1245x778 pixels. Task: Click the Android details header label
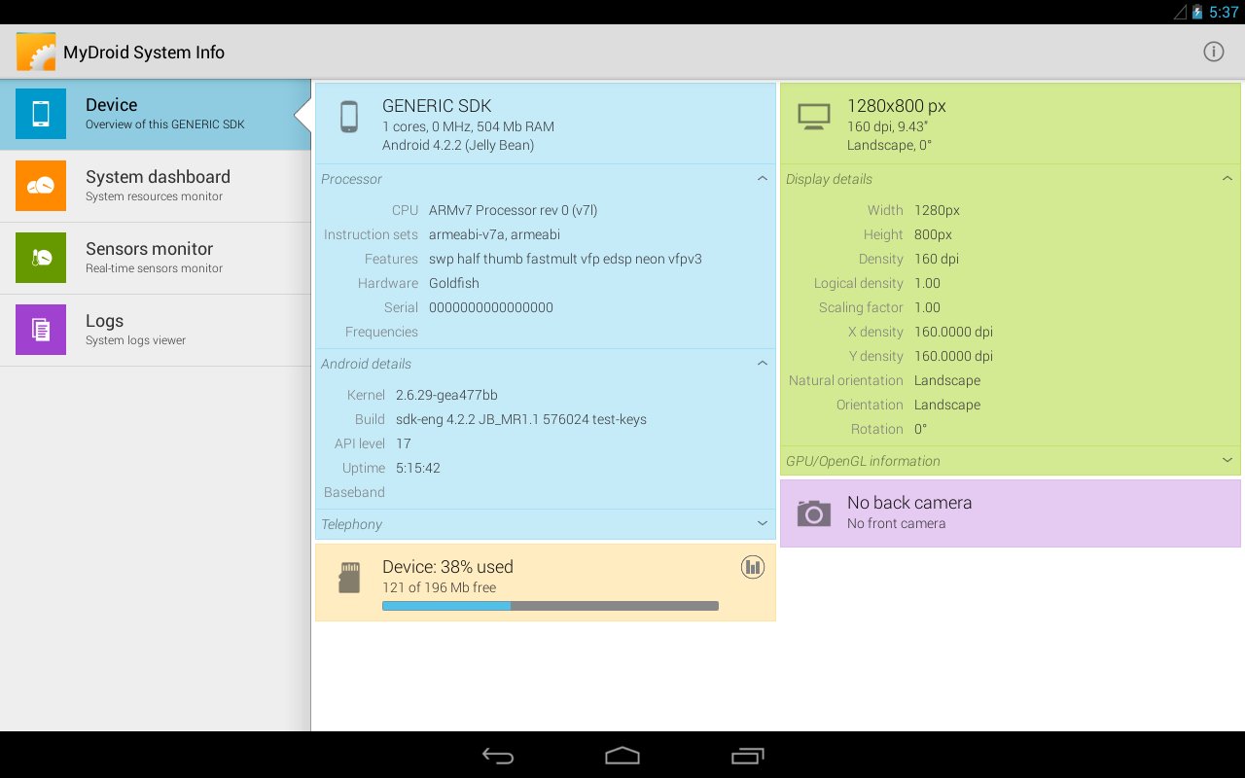366,364
